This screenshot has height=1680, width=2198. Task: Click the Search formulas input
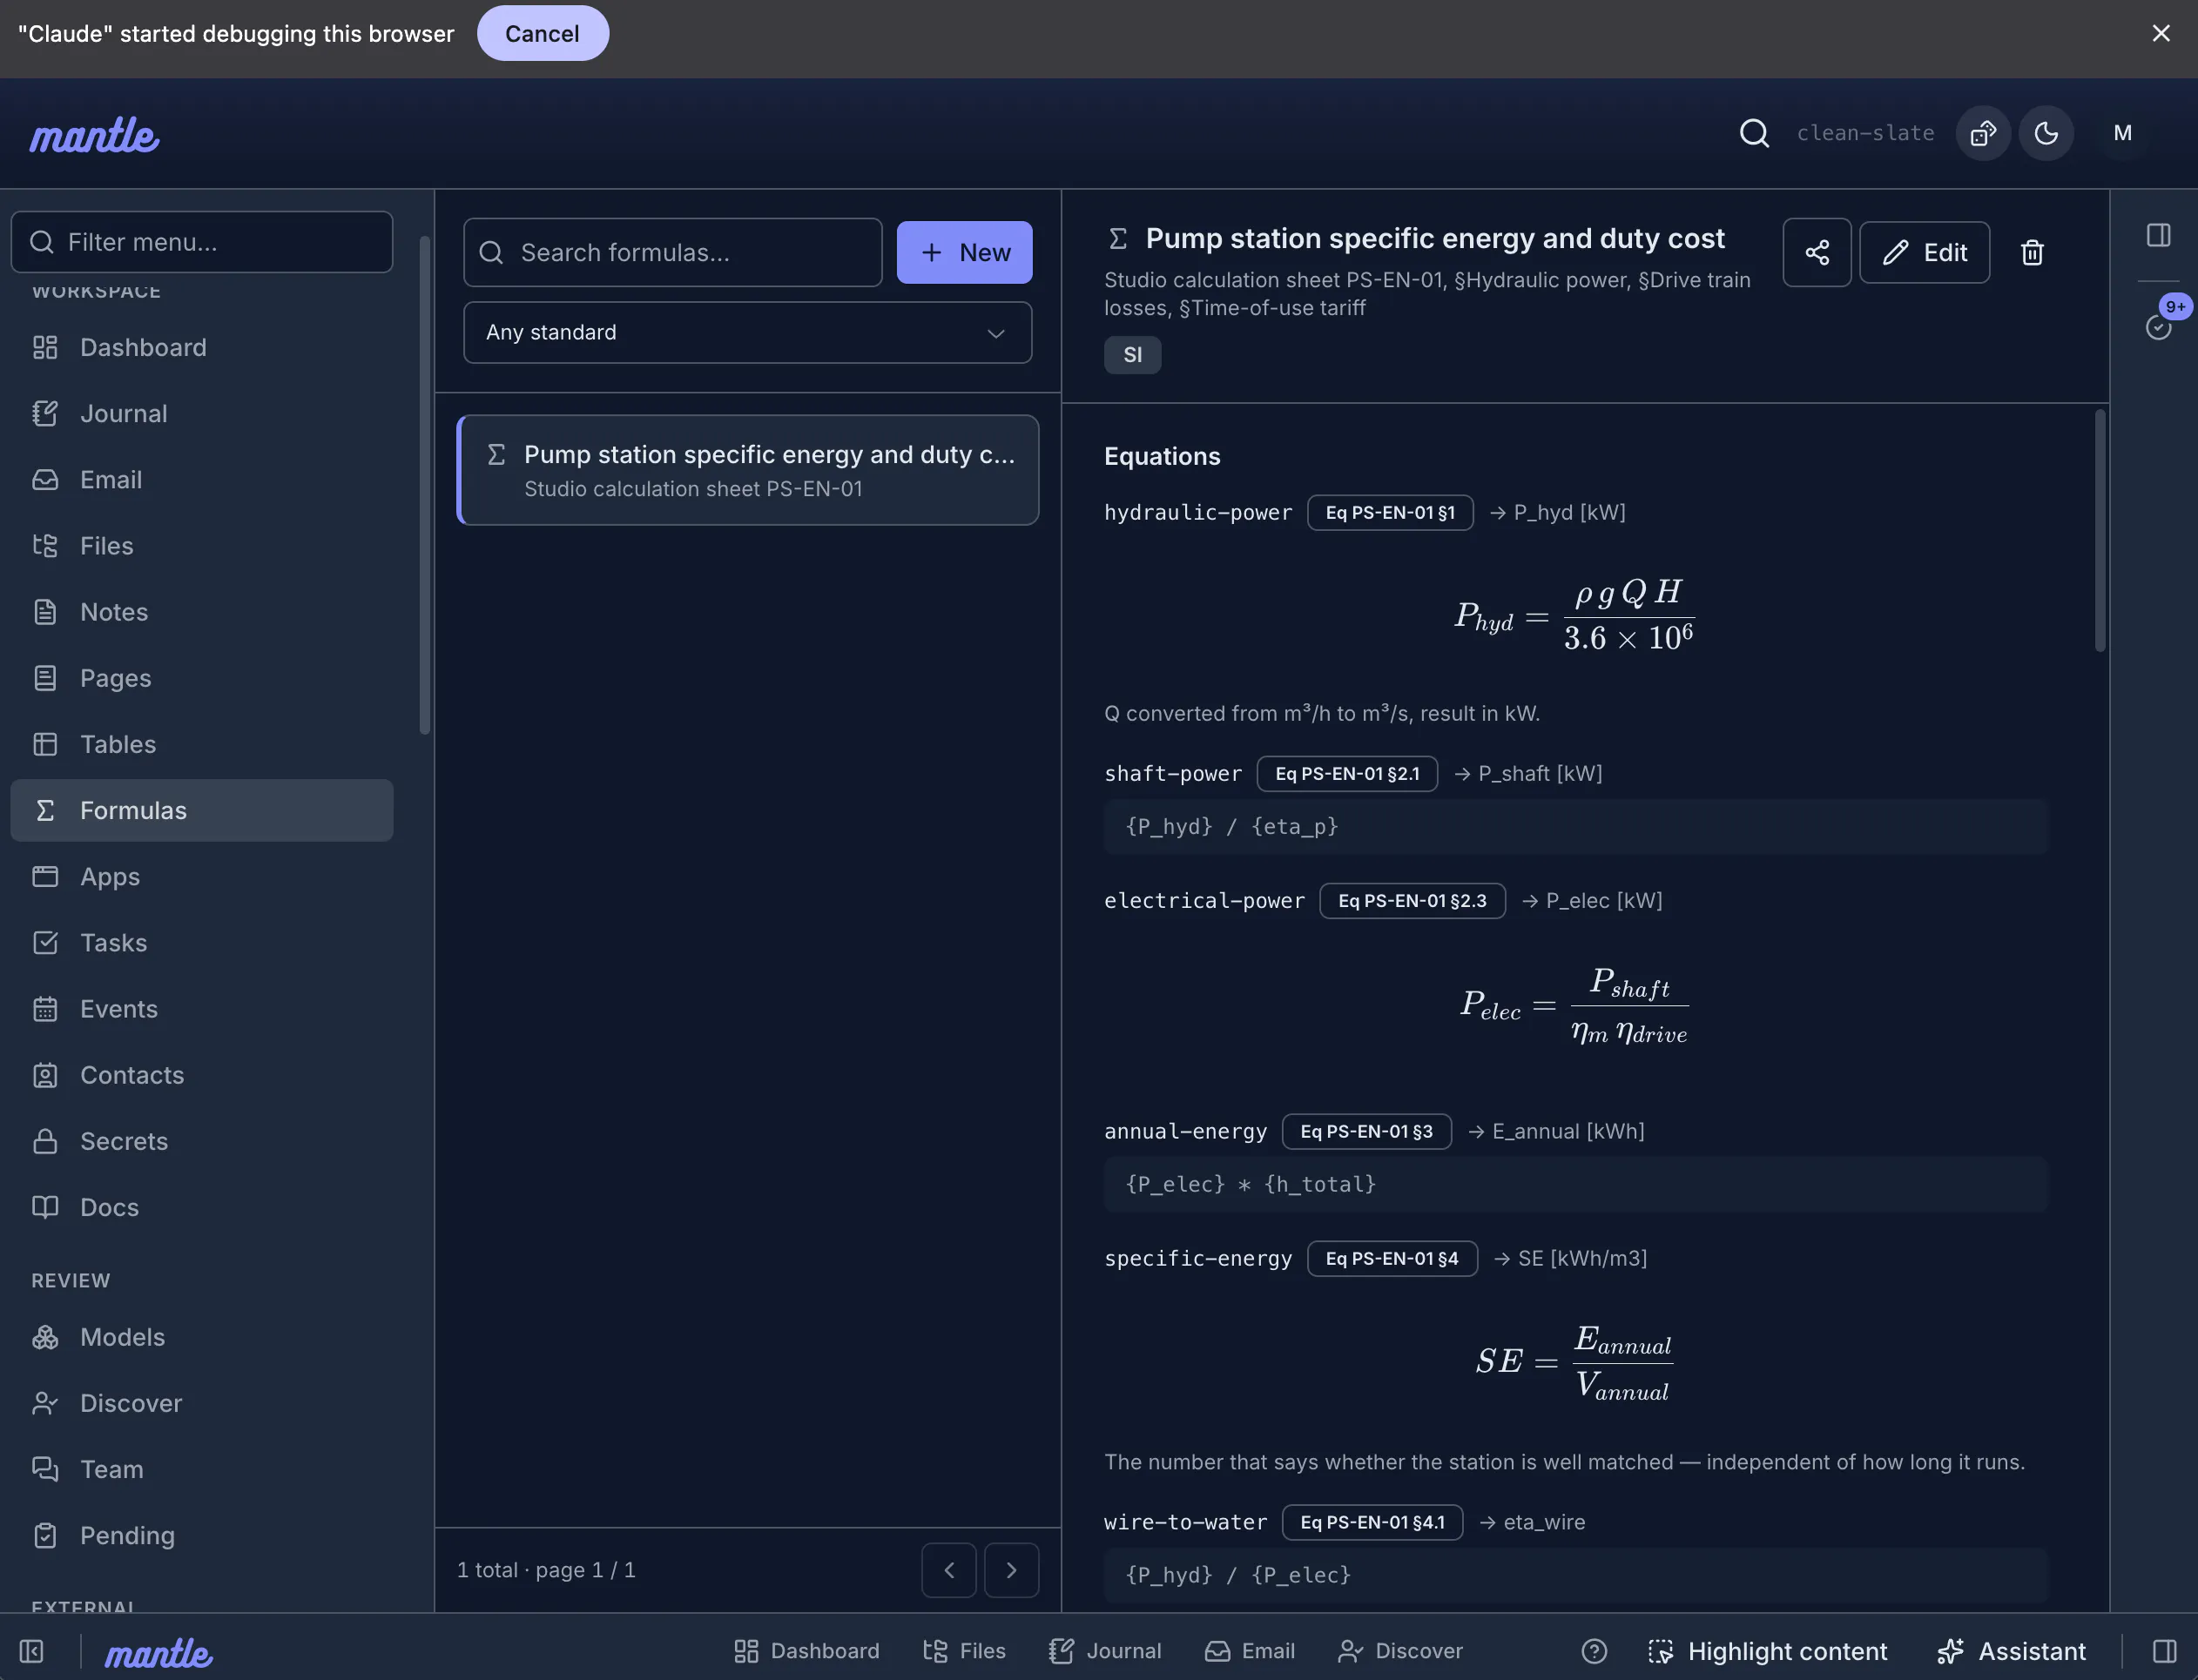coord(672,252)
